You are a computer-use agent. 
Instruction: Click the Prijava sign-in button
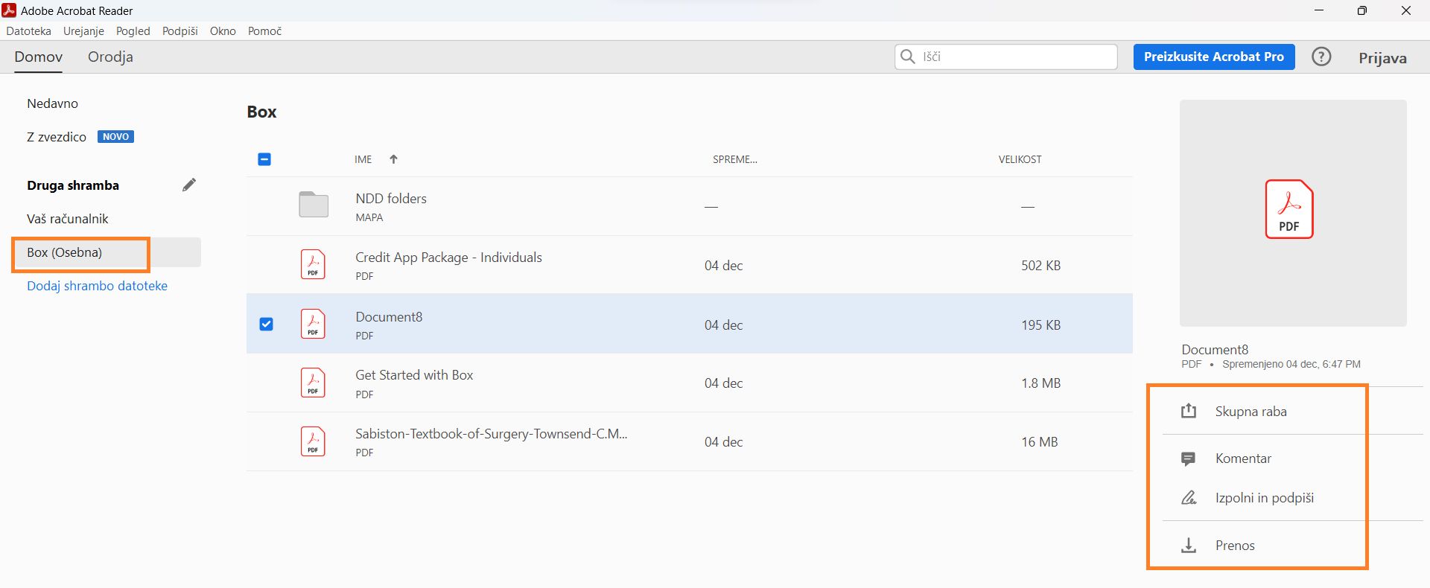click(1382, 58)
